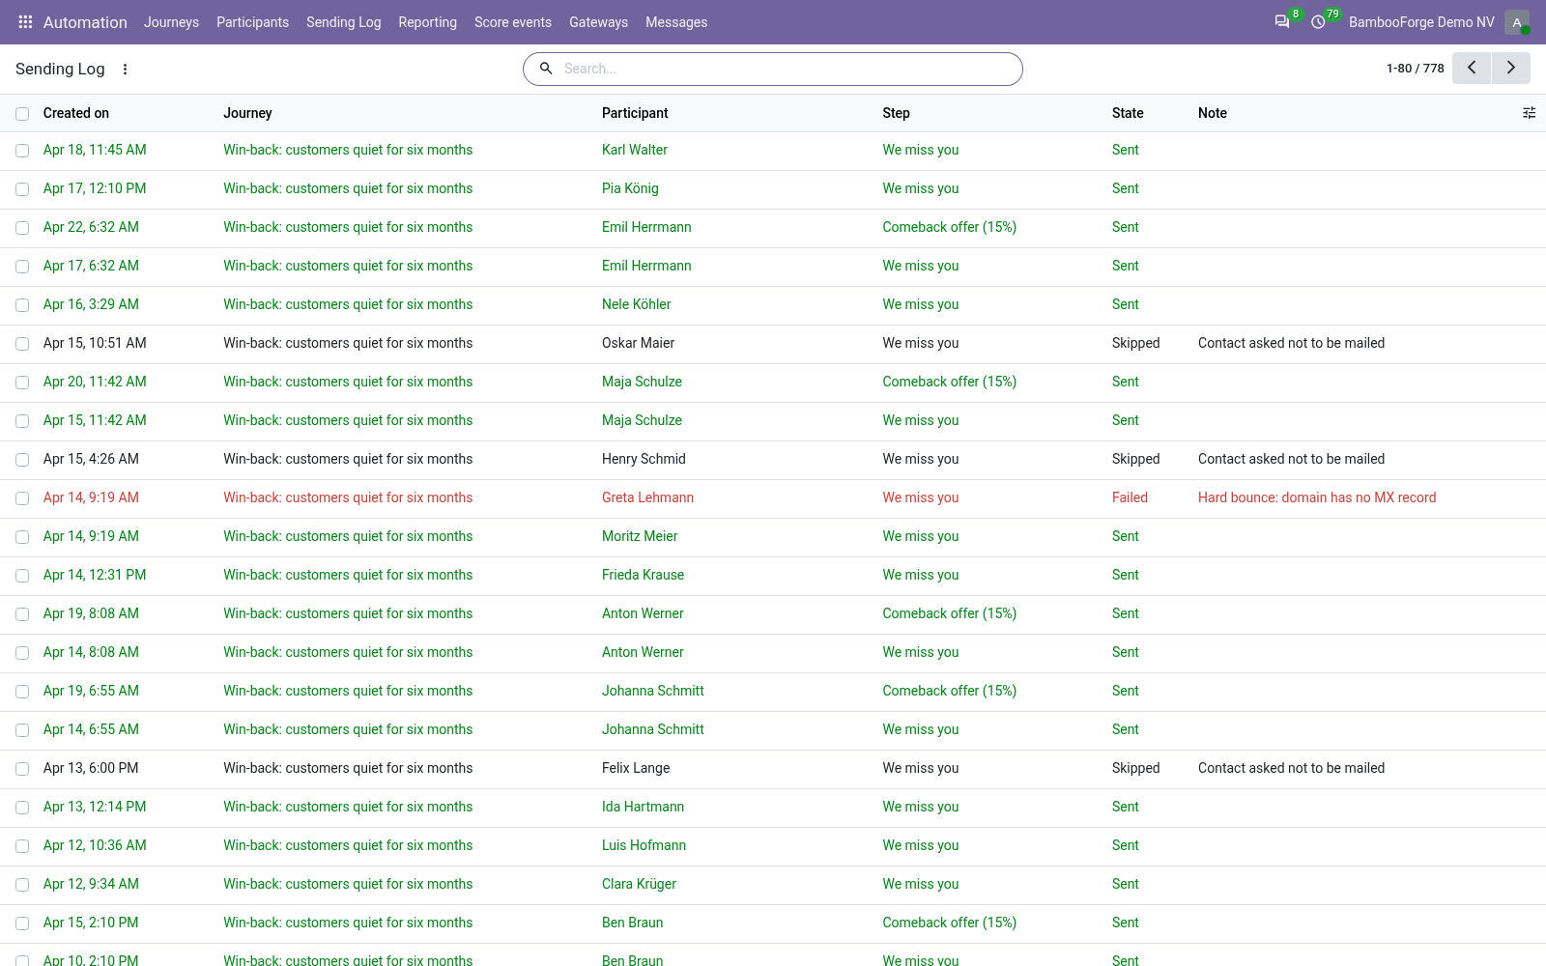
Task: Sort by the State column header
Action: 1128,113
